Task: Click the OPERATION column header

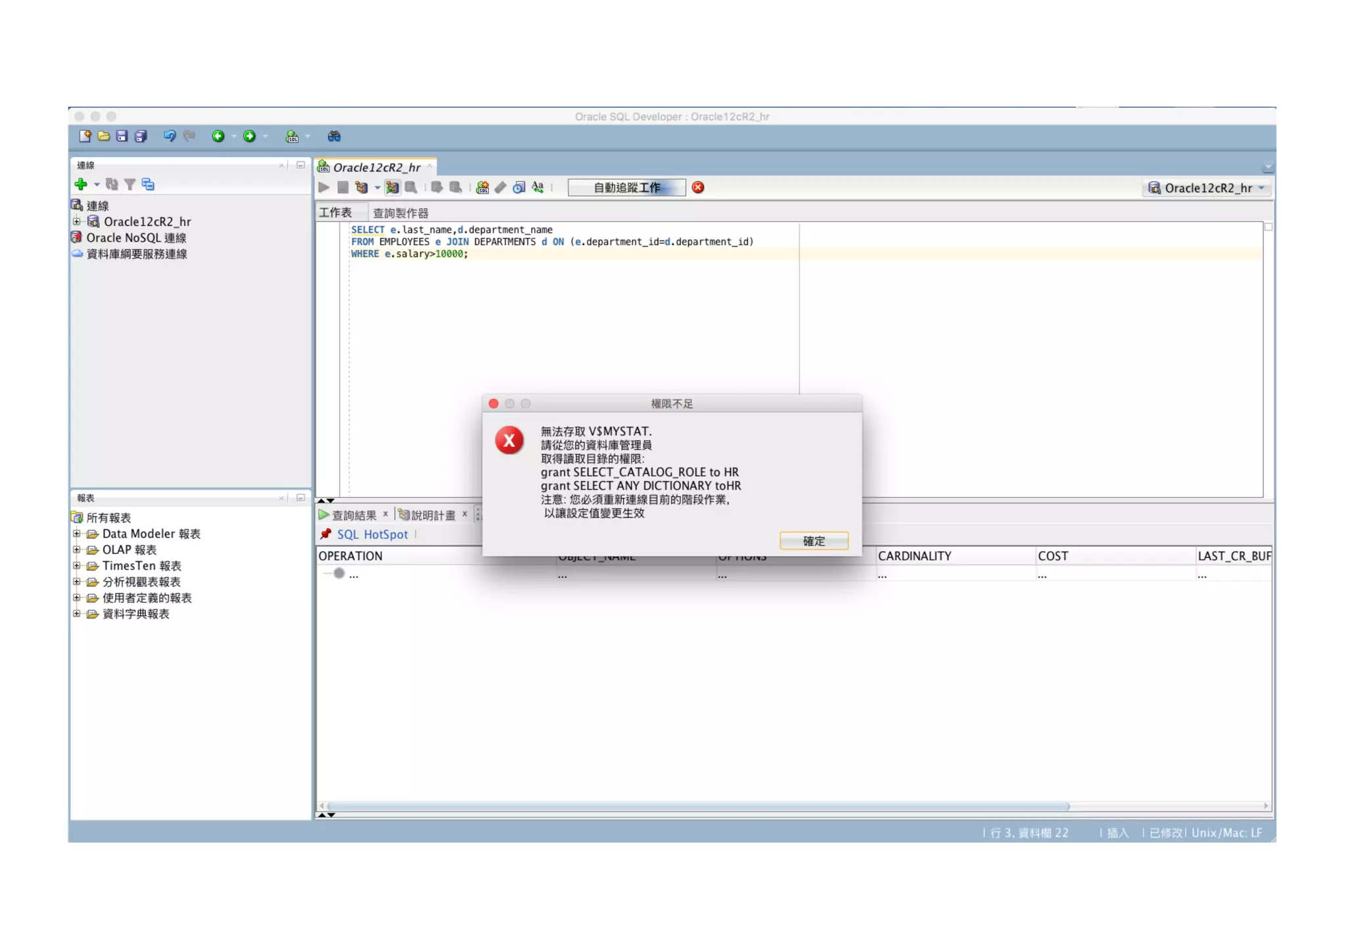Action: (436, 556)
